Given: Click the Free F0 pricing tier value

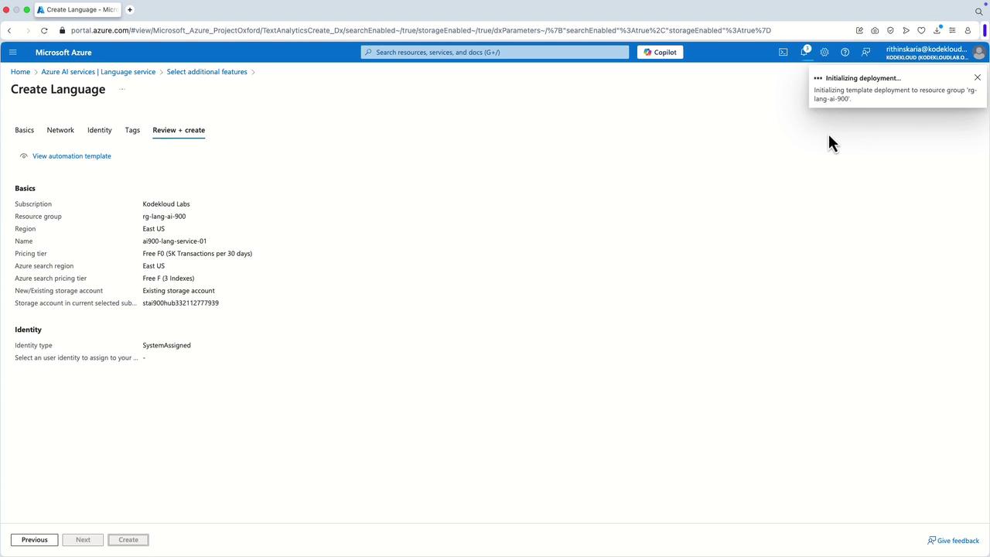Looking at the screenshot, I should click(197, 254).
